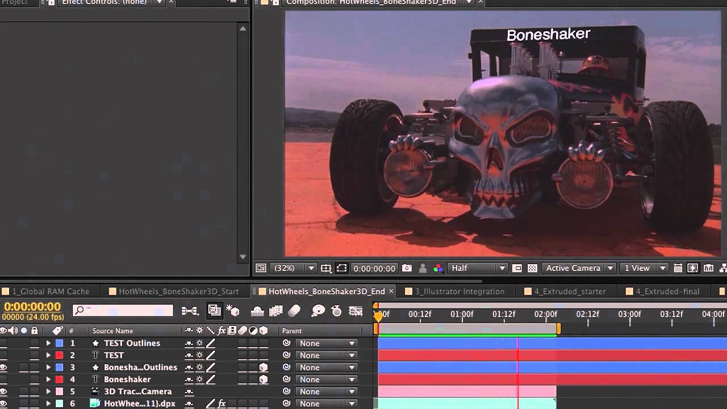
Task: Open Show Channel and Color Management icon
Action: 438,268
